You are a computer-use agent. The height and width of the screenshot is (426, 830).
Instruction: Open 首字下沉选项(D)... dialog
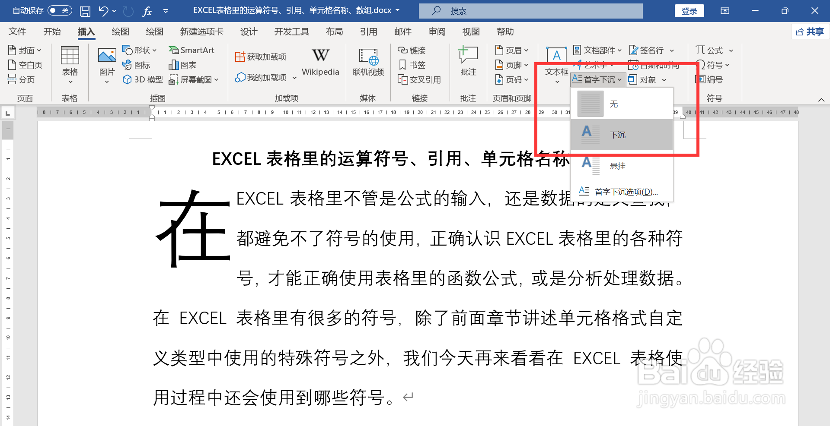click(622, 192)
